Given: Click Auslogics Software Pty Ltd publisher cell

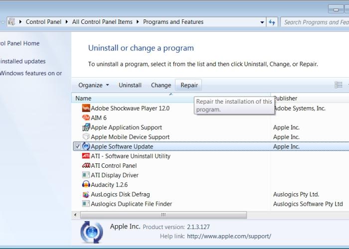Looking at the screenshot, I should coord(308,204).
